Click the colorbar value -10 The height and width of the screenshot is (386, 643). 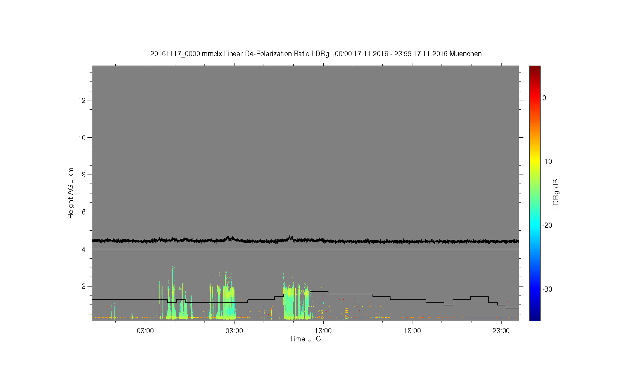pyautogui.click(x=547, y=162)
